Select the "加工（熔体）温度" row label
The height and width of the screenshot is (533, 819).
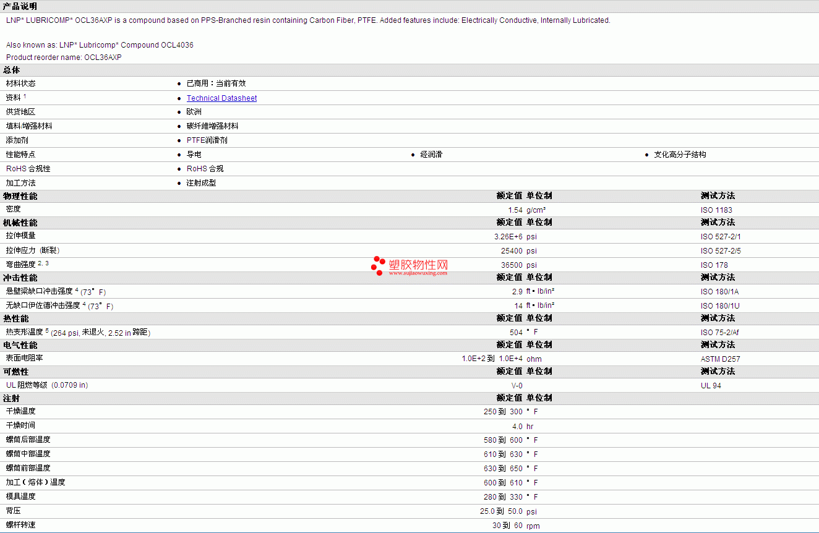tap(36, 482)
